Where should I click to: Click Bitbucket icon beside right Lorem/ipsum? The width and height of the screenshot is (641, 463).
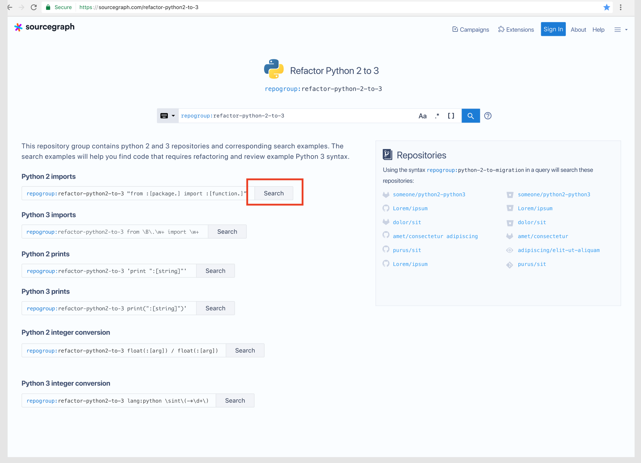click(510, 208)
